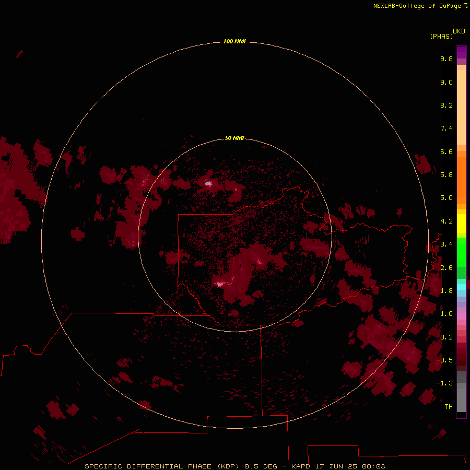Click the NEXLAB-College of DuPage watermark text
Image resolution: width=470 pixels, height=470 pixels.
tap(417, 6)
